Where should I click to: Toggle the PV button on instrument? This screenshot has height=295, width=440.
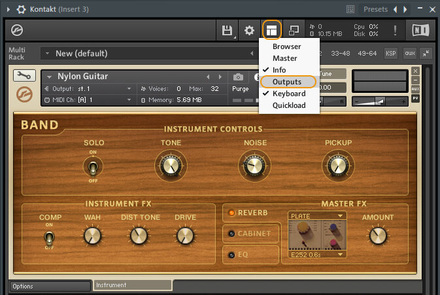[415, 98]
